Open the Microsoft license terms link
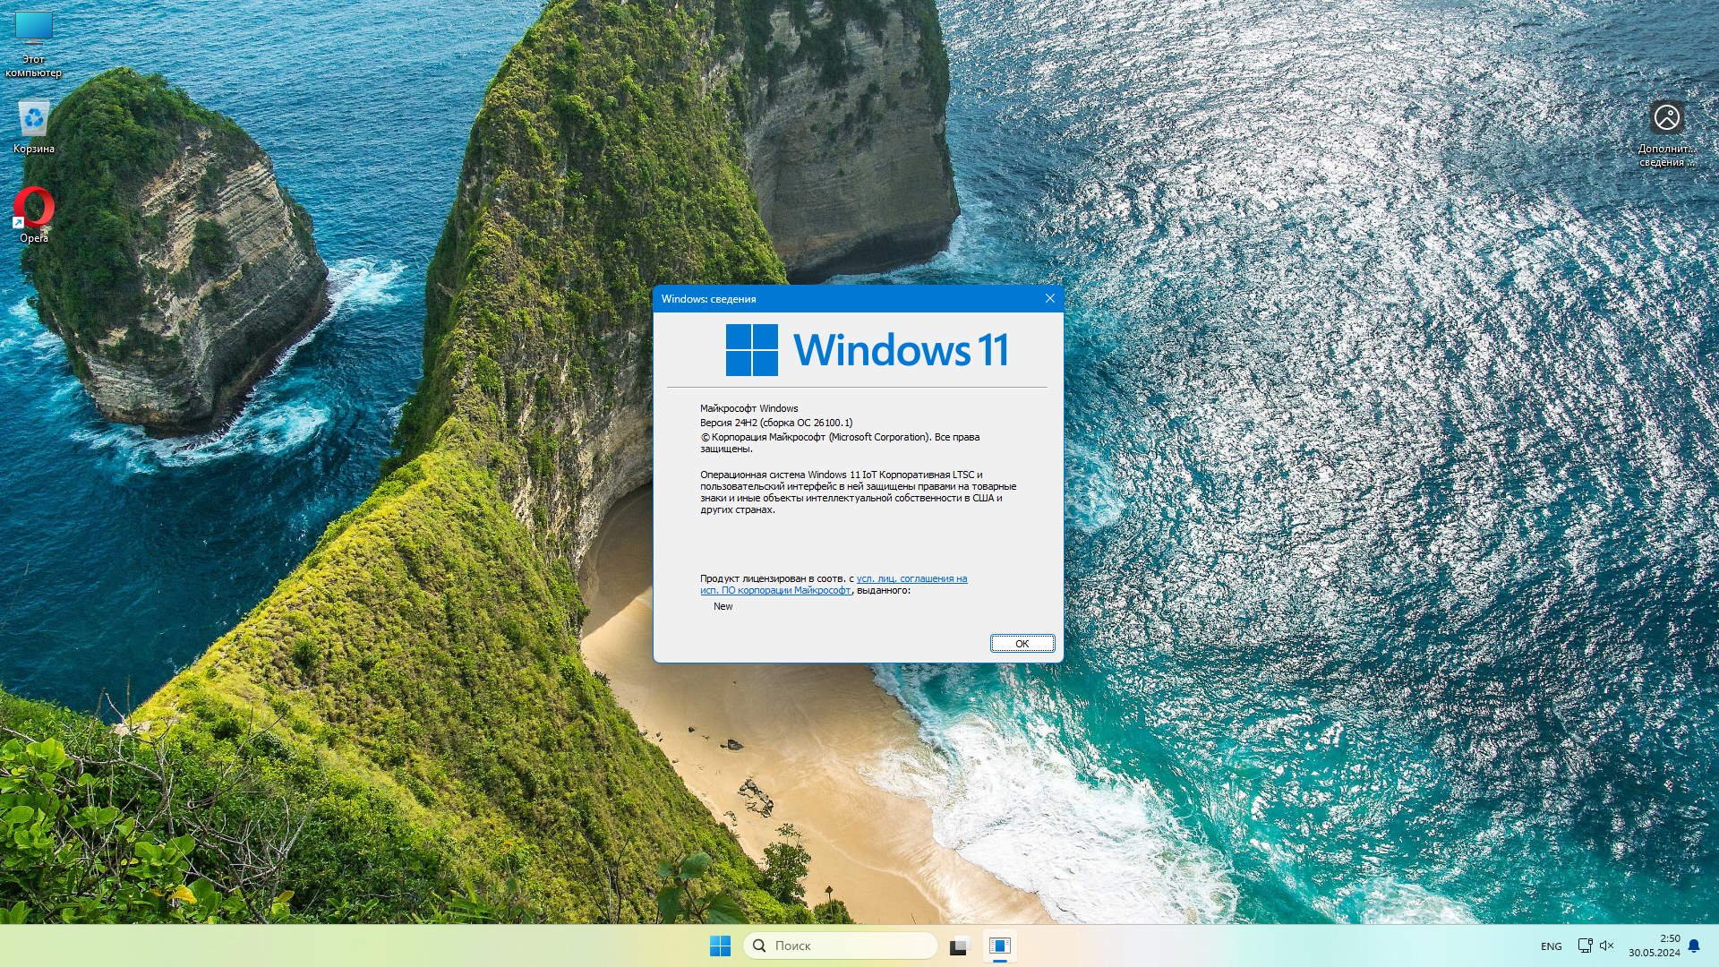 click(x=911, y=578)
